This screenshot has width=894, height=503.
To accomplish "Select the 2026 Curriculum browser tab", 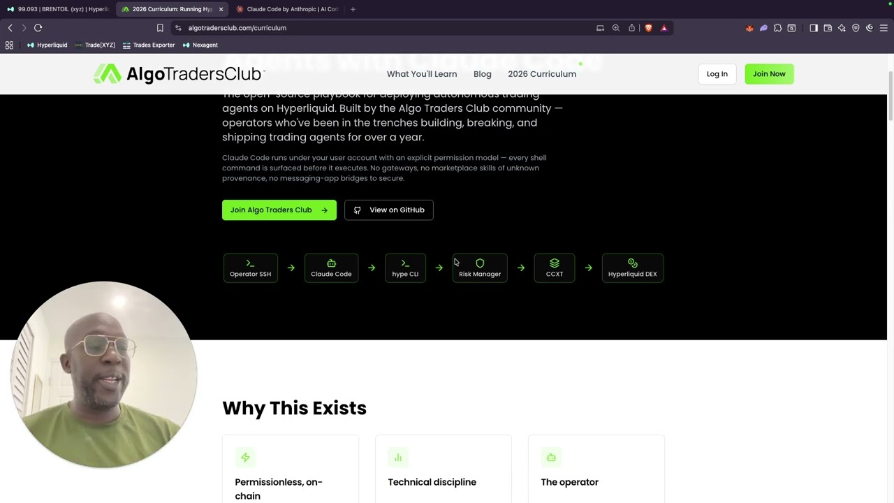I will [171, 9].
